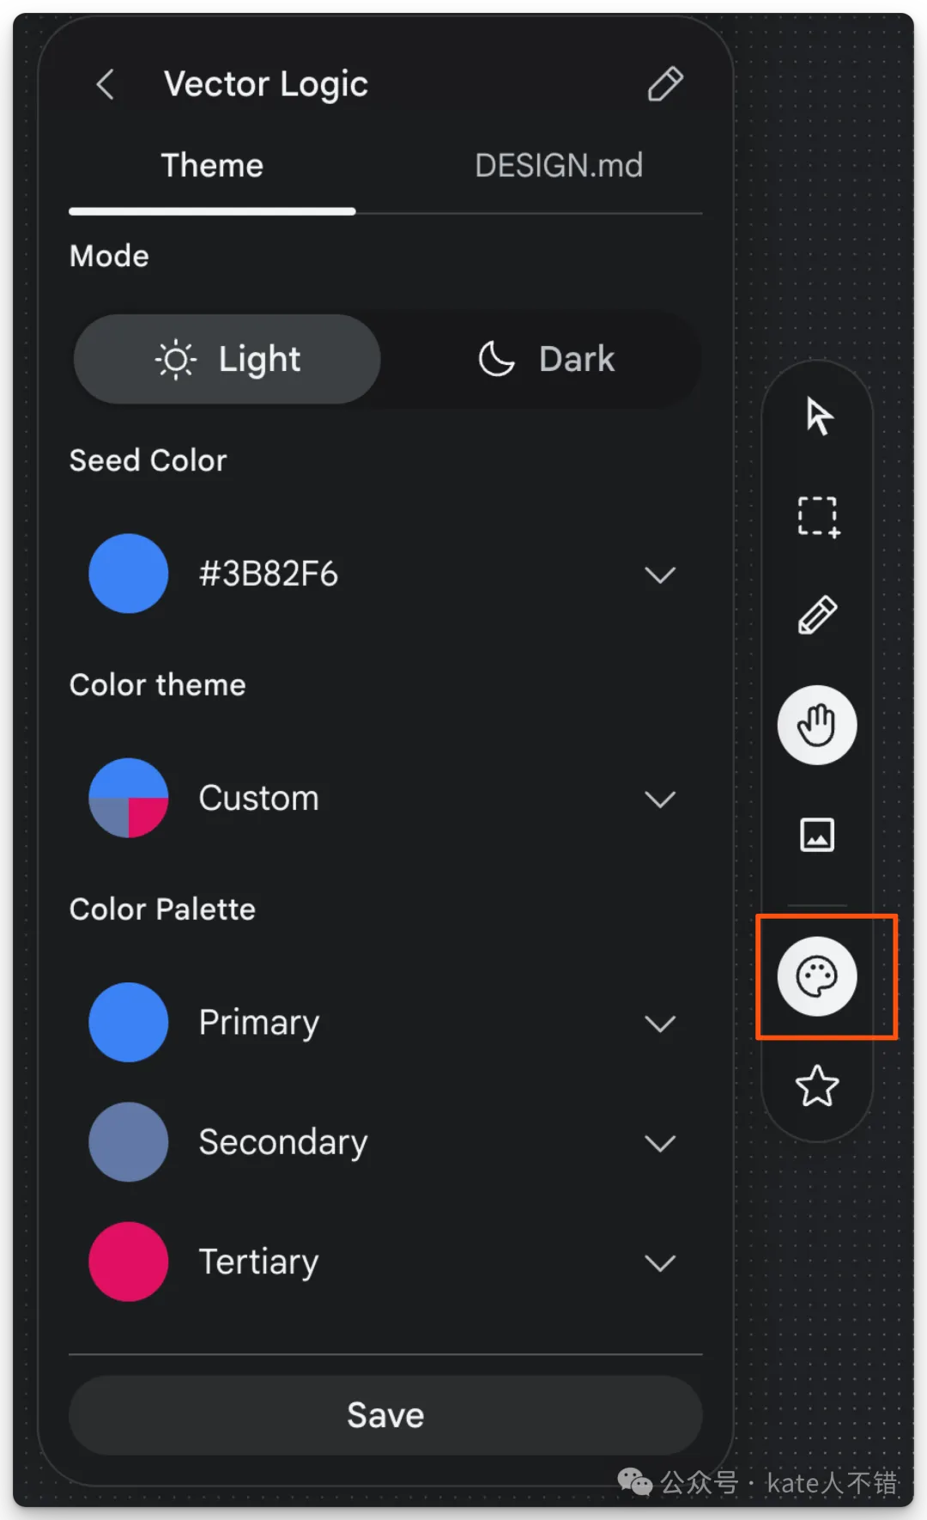The height and width of the screenshot is (1520, 927).
Task: Save the theme settings
Action: click(x=385, y=1415)
